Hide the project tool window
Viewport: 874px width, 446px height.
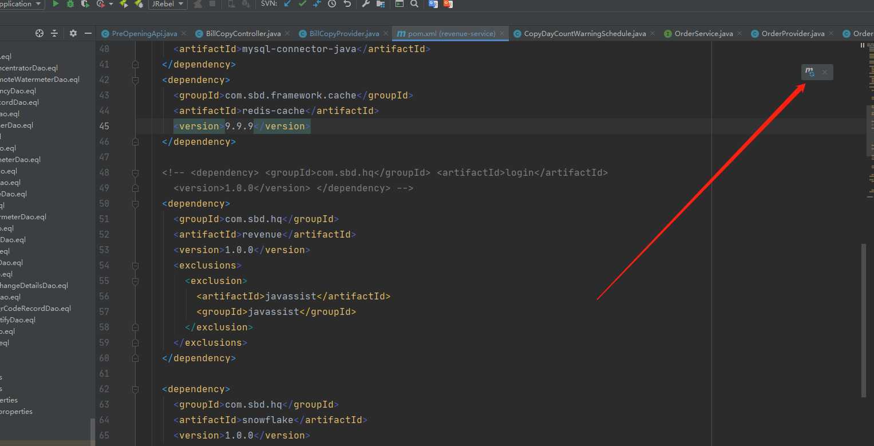[x=88, y=33]
